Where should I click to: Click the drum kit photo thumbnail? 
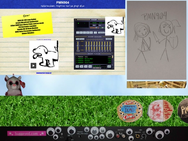(157, 85)
